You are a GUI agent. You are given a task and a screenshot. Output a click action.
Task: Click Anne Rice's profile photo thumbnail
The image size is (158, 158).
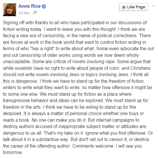(x=9, y=10)
